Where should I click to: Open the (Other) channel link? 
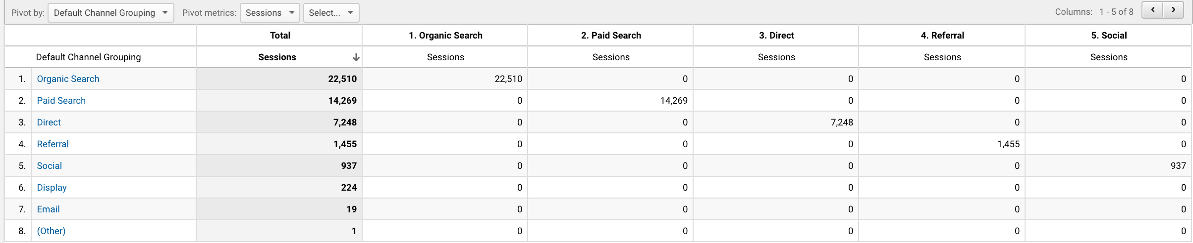pos(51,231)
